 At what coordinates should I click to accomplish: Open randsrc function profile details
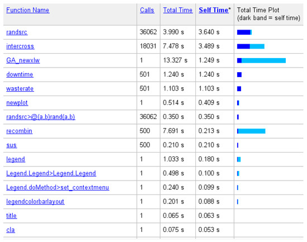[x=17, y=32]
